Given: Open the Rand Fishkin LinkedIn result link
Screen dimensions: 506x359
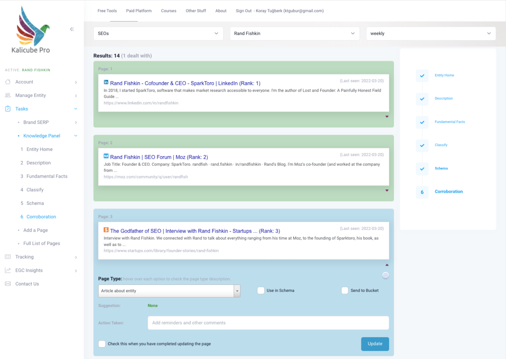Looking at the screenshot, I should [x=185, y=83].
